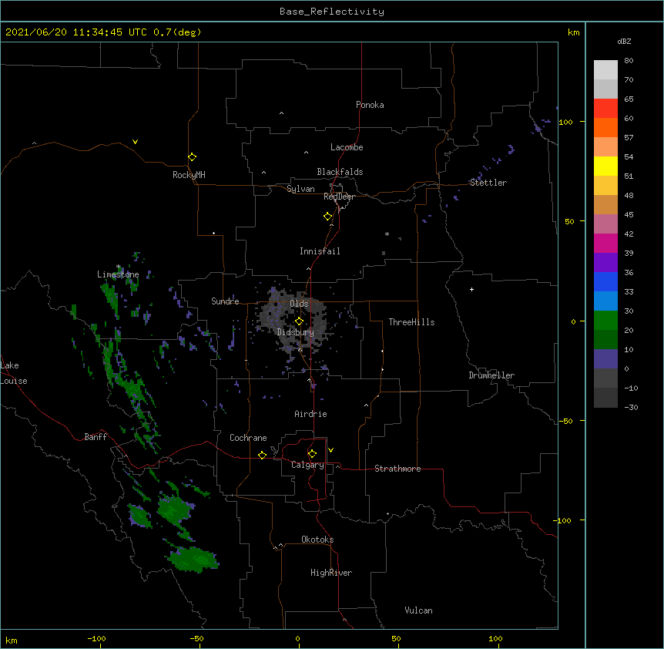Click the Olds label

(x=299, y=304)
